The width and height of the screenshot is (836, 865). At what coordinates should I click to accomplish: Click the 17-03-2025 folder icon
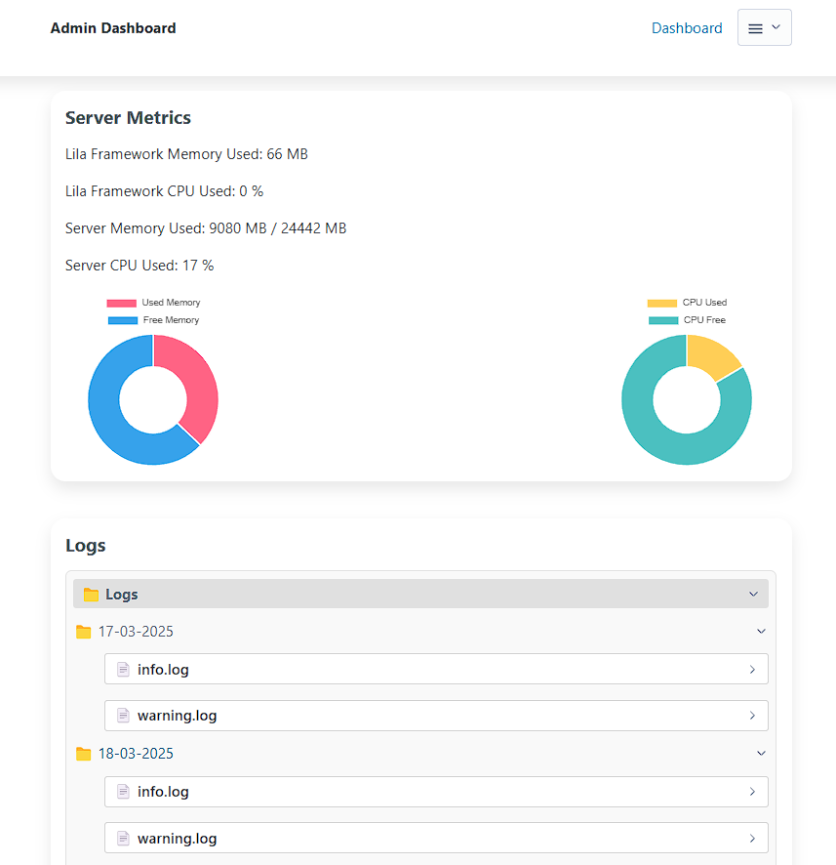(x=83, y=631)
